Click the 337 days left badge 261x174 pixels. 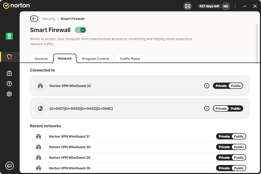[x=209, y=6]
